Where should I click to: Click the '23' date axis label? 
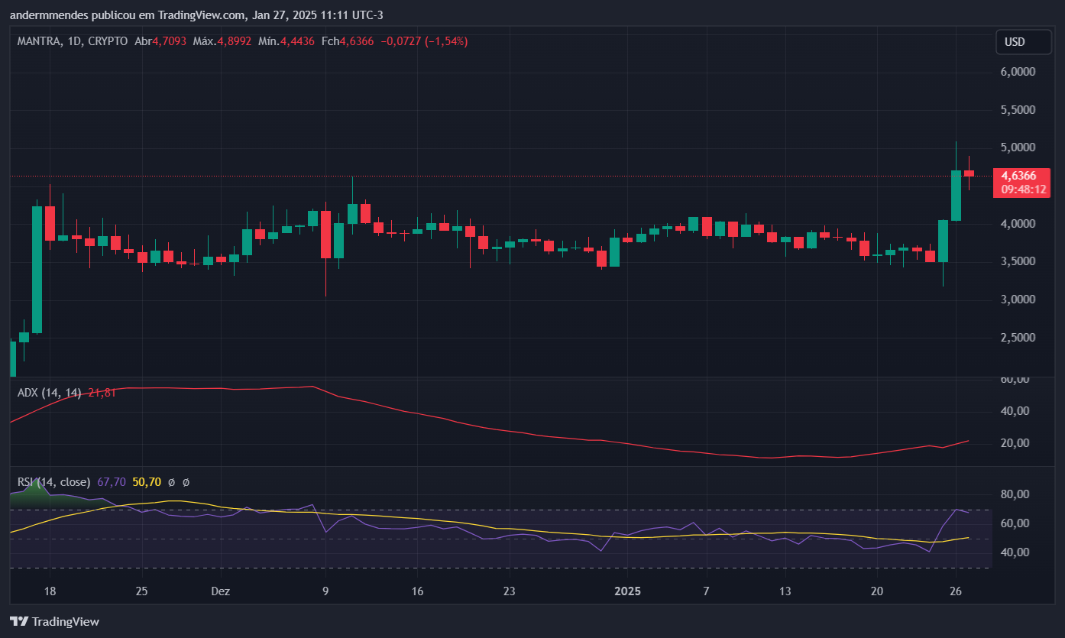pos(510,591)
